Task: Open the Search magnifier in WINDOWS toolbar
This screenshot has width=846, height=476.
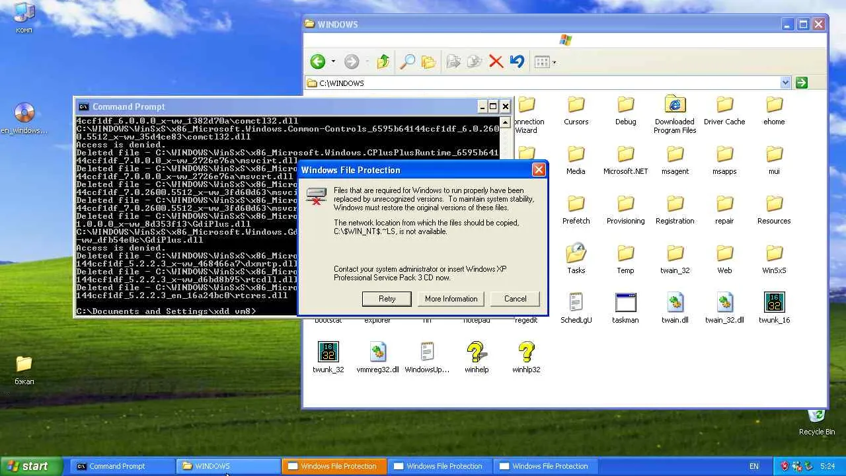Action: coord(407,61)
